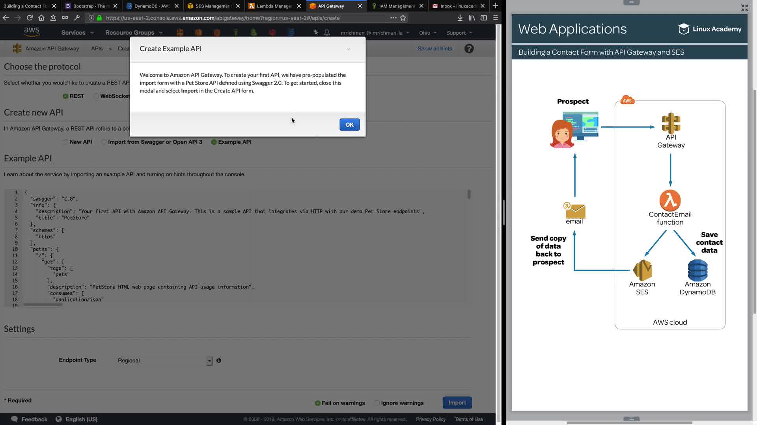Click the help question mark icon

469,49
